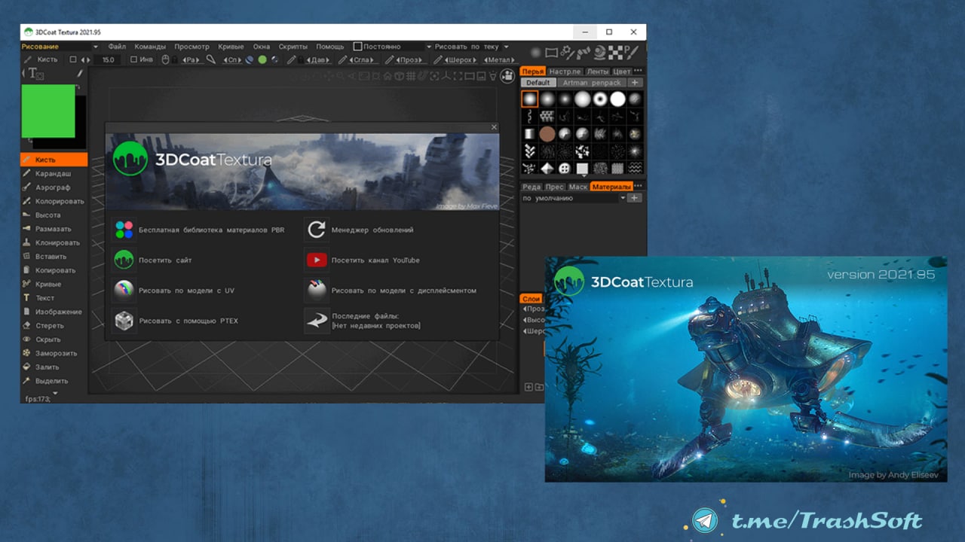The height and width of the screenshot is (542, 965).
Task: Close the 3DCoat Textura welcome dialog
Action: point(494,127)
